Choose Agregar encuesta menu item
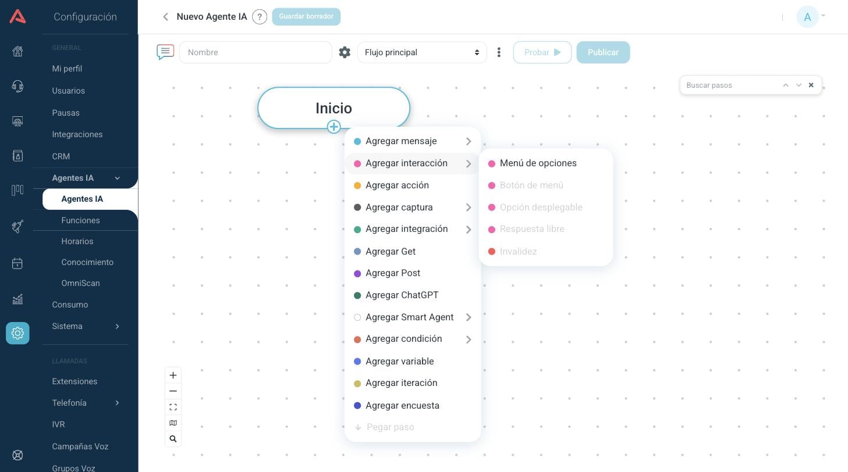 (x=413, y=406)
